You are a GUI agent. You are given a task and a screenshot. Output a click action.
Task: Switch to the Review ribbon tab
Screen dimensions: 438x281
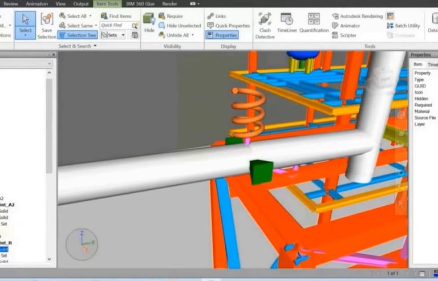(x=11, y=3)
